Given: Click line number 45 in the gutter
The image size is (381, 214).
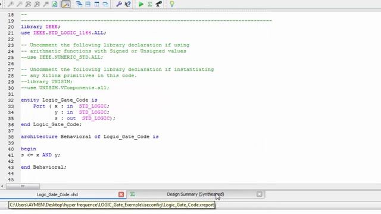Looking at the screenshot, I should pos(11,180).
